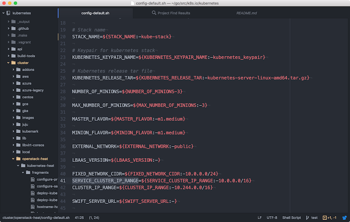Click the openstack-heat folder icon

point(18,159)
